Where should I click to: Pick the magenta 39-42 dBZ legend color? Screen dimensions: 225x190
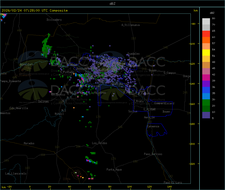[x=206, y=77]
